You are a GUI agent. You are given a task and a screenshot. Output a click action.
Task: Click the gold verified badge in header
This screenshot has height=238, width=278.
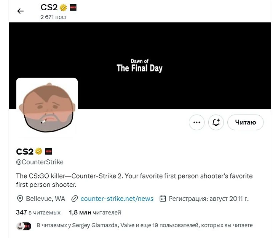point(63,8)
